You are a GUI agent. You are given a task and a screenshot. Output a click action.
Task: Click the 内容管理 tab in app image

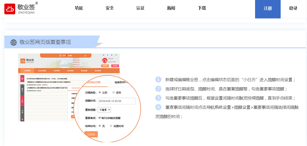click(x=27, y=71)
